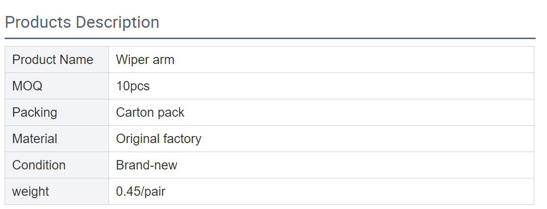Screen dimensions: 547x209
Task: Click the word pack in Packing row
Action: [171, 113]
